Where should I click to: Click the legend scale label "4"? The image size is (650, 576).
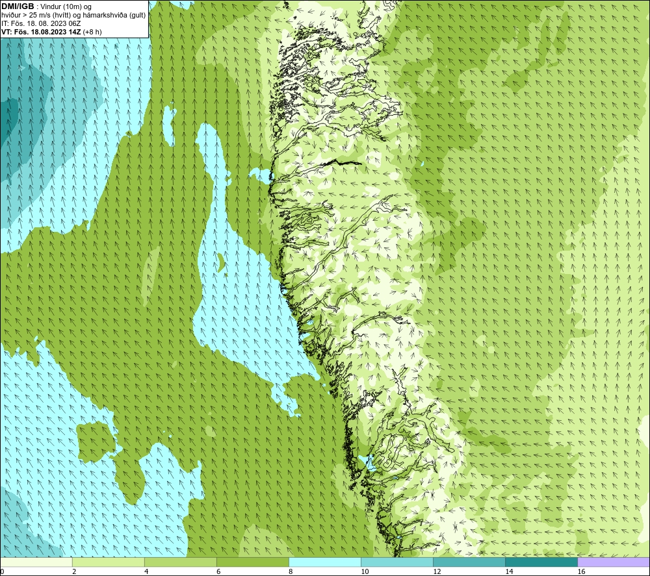point(146,572)
